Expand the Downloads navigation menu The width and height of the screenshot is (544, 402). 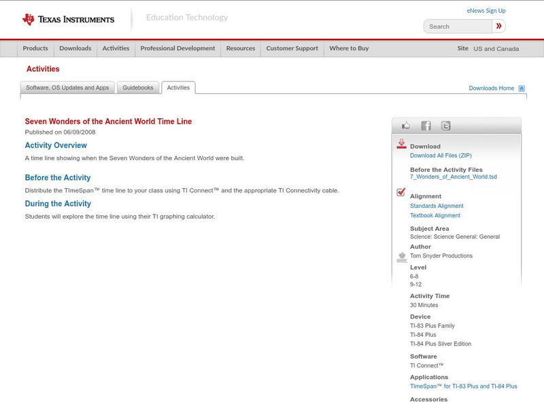(x=75, y=49)
